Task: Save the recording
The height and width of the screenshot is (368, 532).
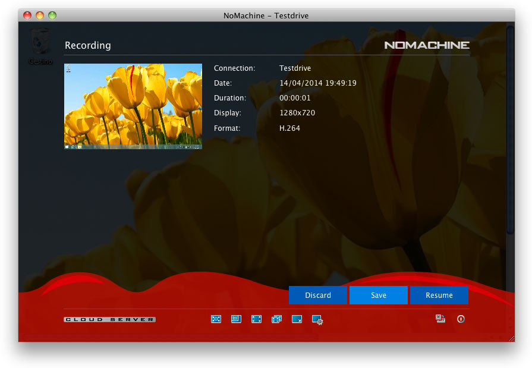Action: coord(378,295)
